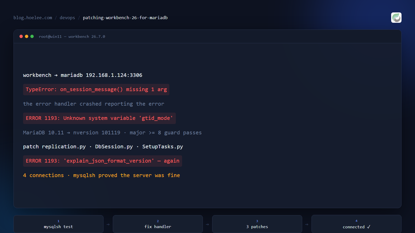Click the orange 4 connections summary line
The height and width of the screenshot is (233, 415).
click(101, 175)
